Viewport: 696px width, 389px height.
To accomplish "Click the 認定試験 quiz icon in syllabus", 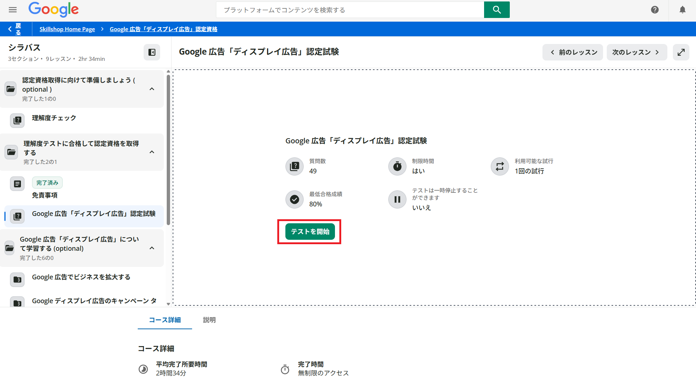I will click(17, 216).
